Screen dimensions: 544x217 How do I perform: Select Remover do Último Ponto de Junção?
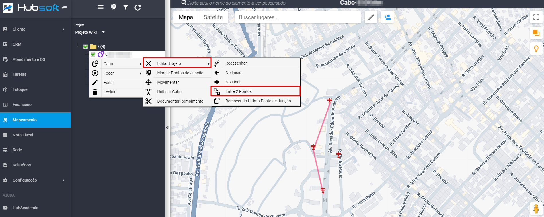click(256, 101)
